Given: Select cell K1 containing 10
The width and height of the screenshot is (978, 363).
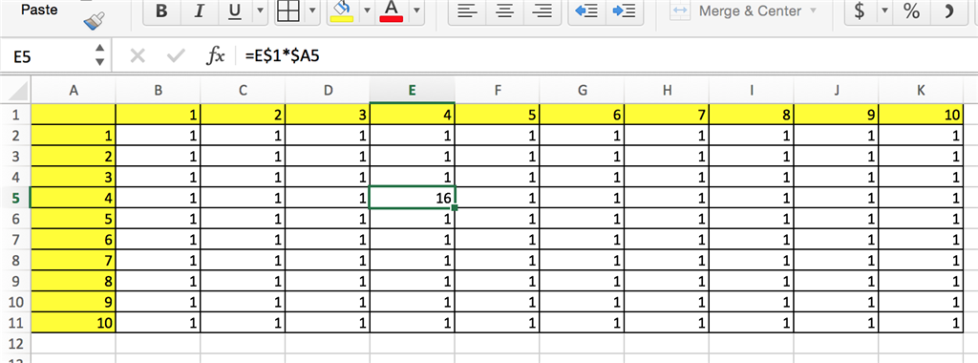Looking at the screenshot, I should (x=921, y=114).
